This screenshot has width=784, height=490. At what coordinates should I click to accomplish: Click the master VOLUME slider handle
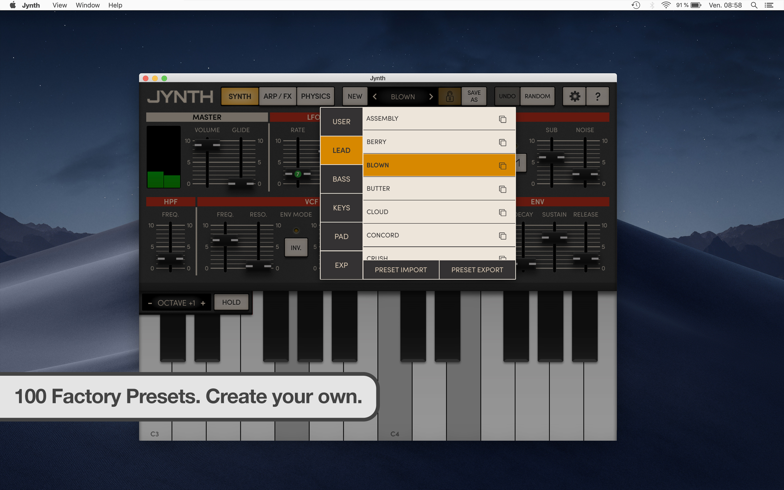click(x=207, y=145)
